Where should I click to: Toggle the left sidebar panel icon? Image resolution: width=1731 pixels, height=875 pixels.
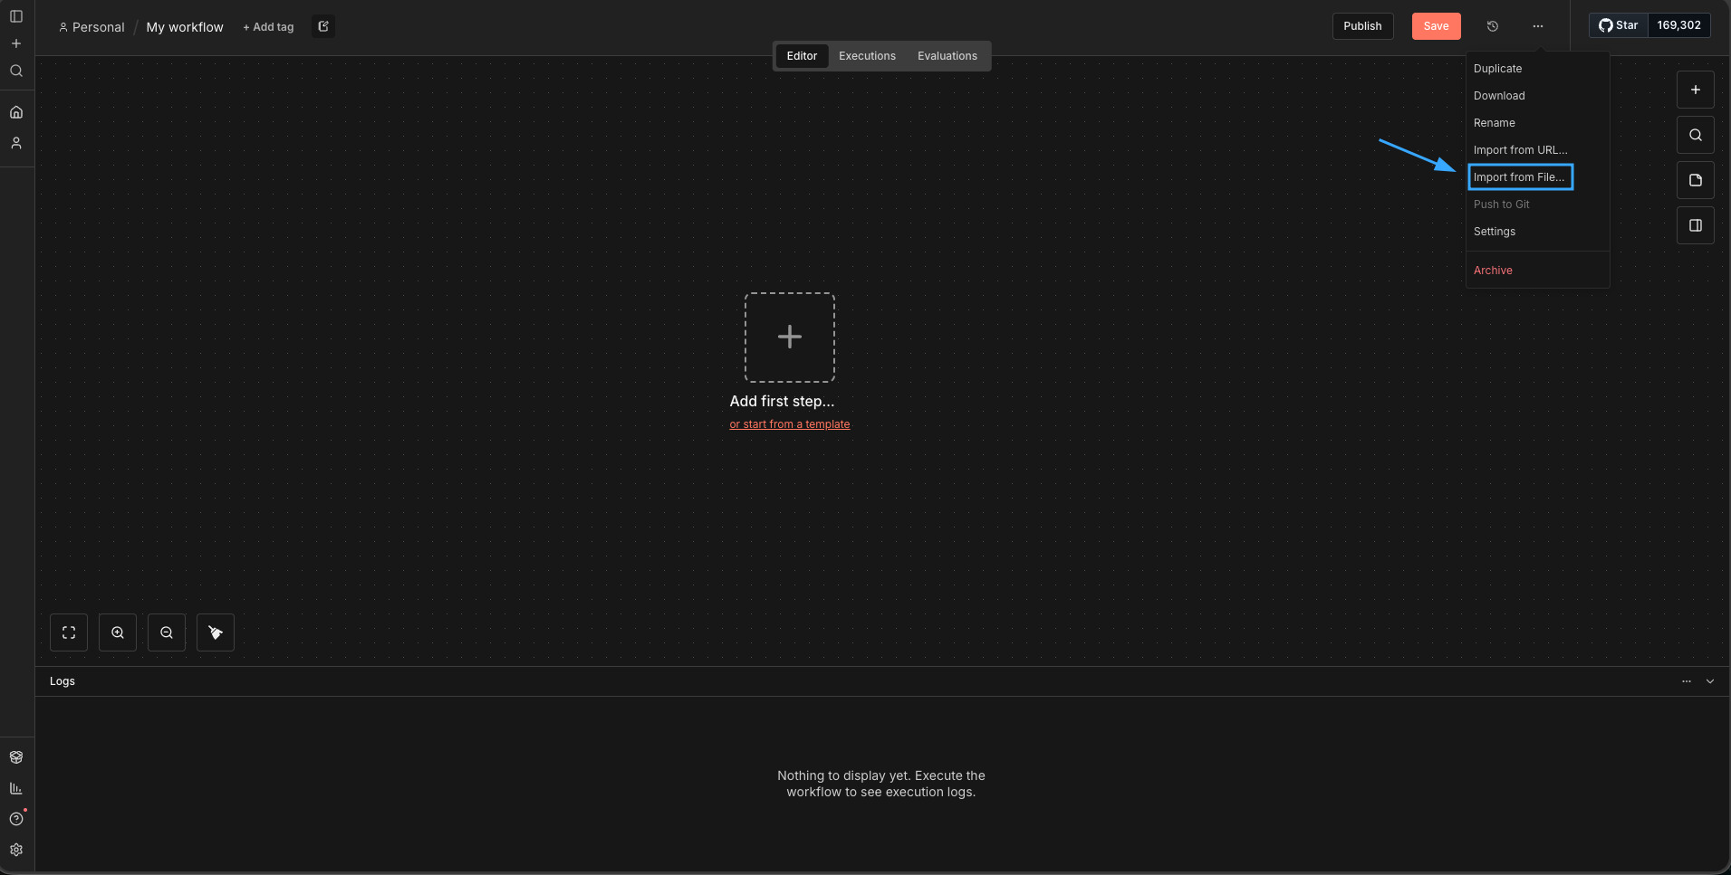click(x=16, y=16)
